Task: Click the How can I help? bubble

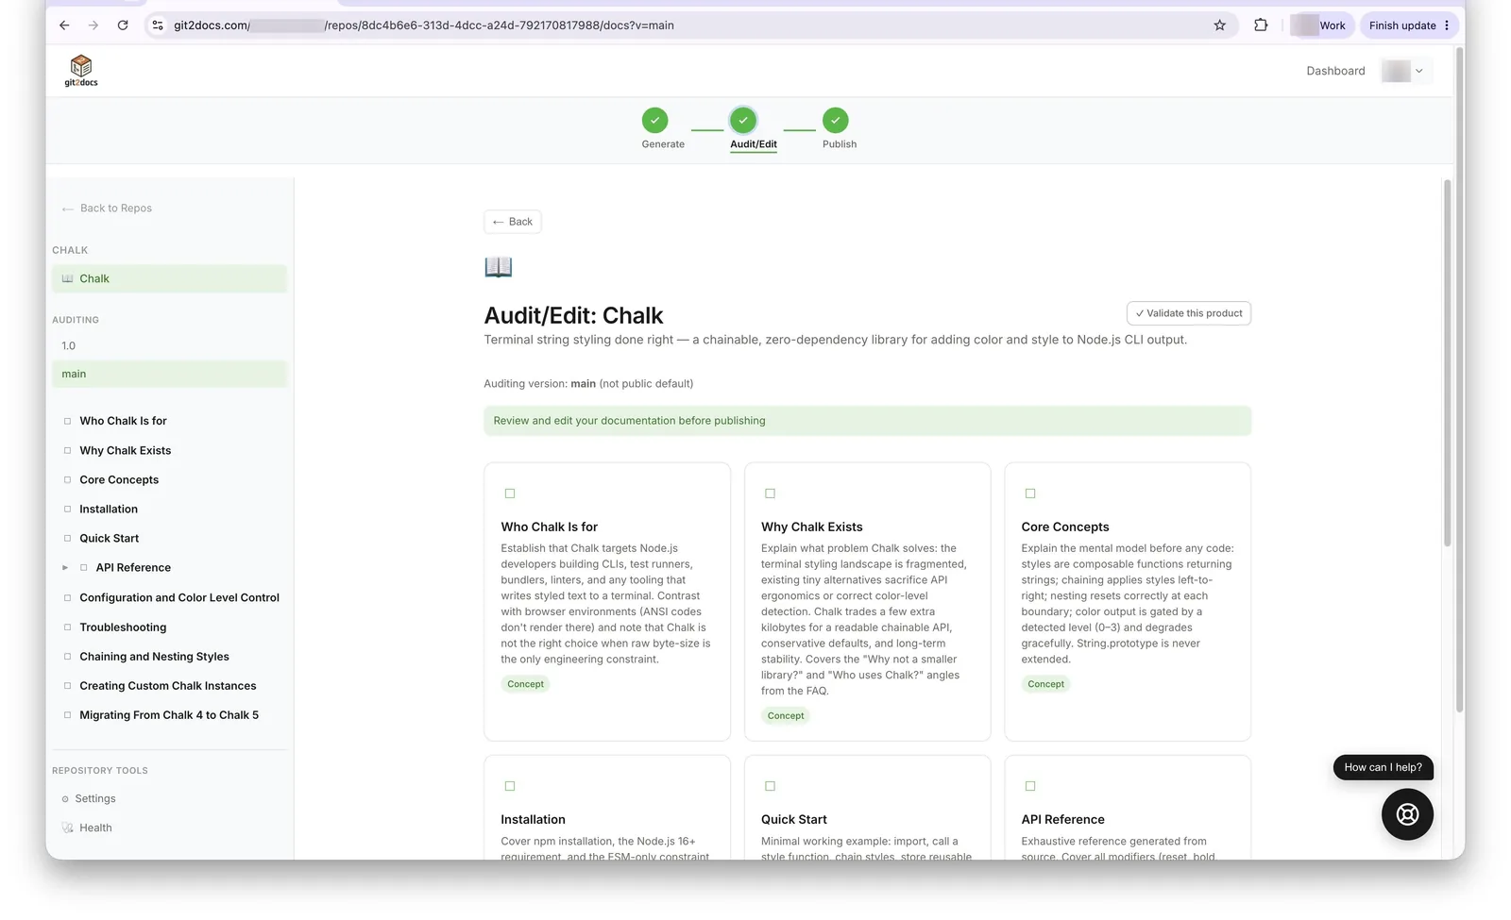Action: coord(1383,767)
